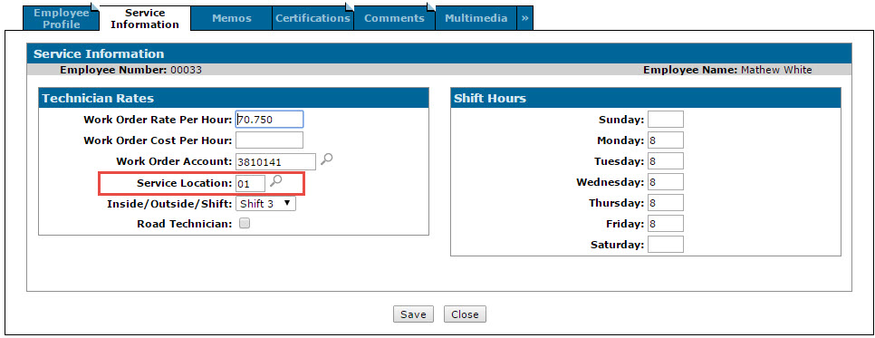Click the Save button

point(414,314)
